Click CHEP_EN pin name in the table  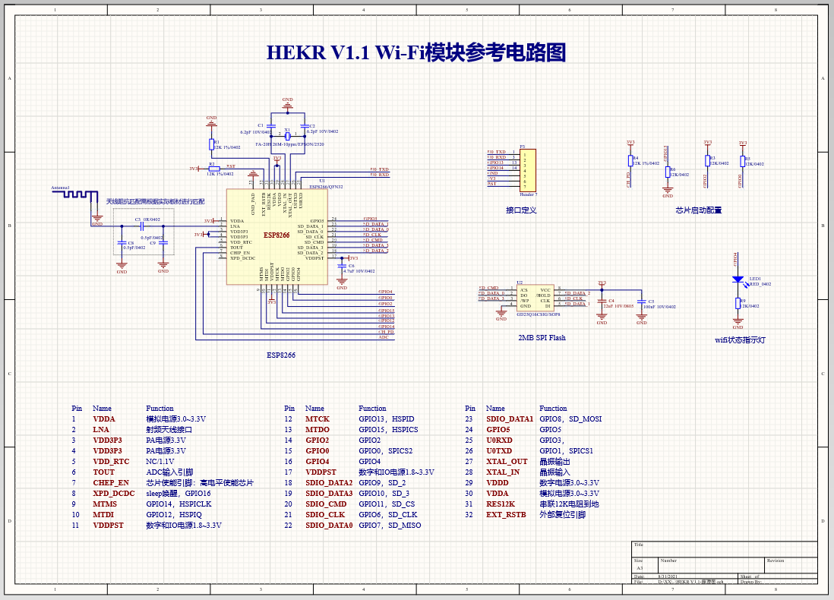coord(111,482)
